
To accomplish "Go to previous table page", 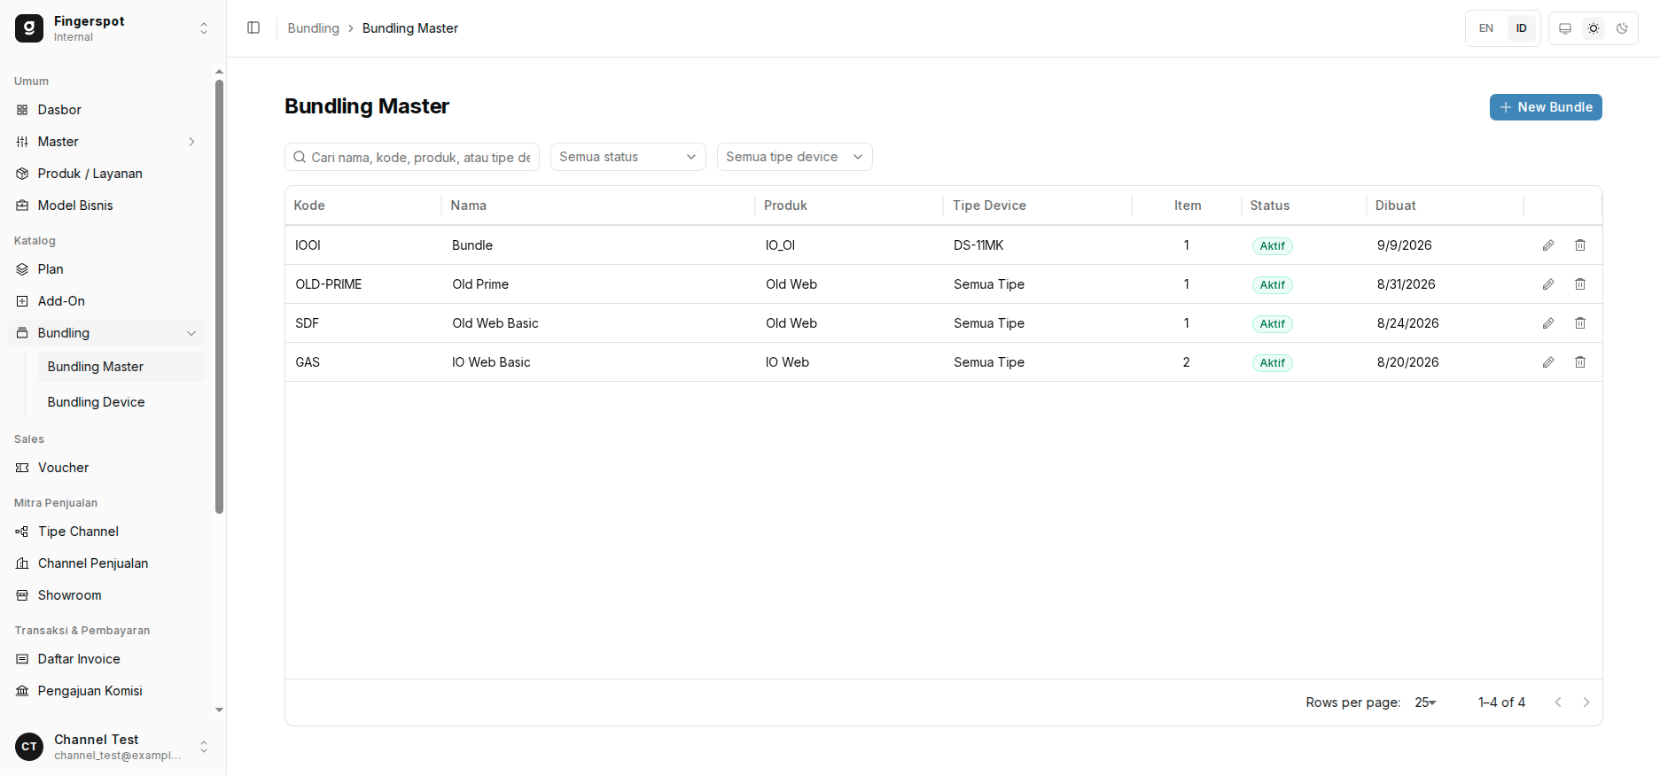I will (x=1558, y=702).
